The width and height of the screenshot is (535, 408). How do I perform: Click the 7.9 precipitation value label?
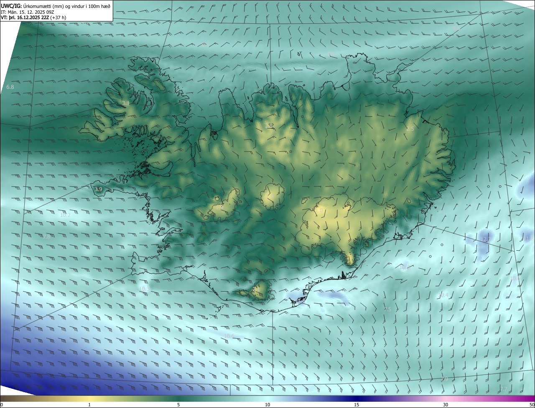point(444,379)
